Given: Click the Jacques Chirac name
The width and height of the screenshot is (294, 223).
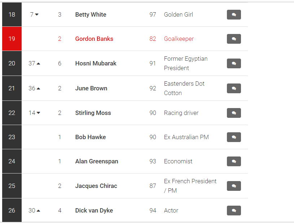Looking at the screenshot, I should coord(96,186).
